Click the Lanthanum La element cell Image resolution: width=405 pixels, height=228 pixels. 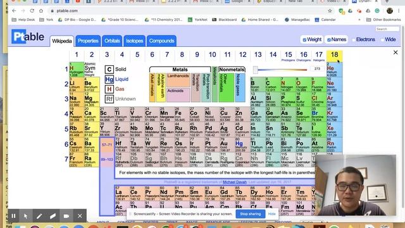click(x=122, y=194)
